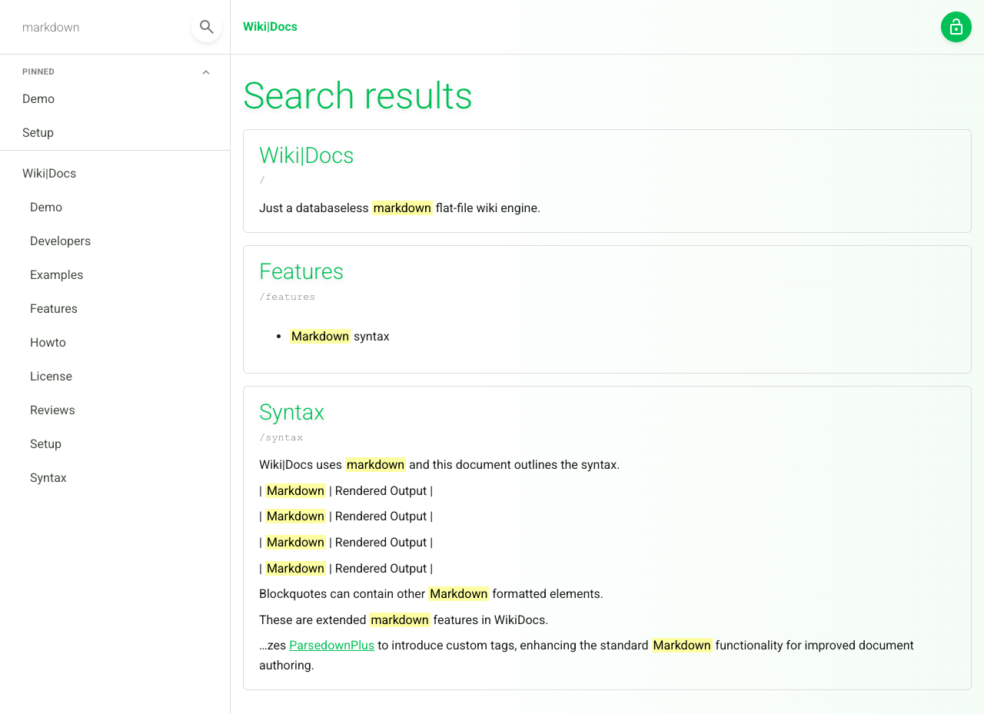
Task: Click the Search results heading
Action: 357,96
